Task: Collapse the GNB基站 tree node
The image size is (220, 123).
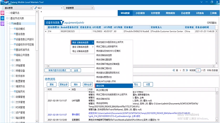Action: 10,23
